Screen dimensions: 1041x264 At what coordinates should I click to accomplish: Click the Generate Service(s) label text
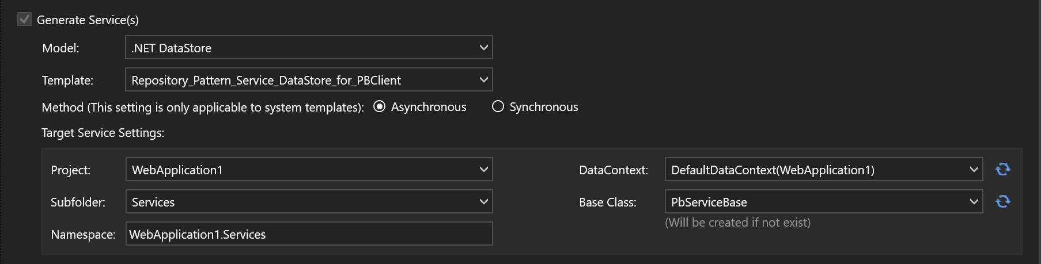tap(88, 20)
